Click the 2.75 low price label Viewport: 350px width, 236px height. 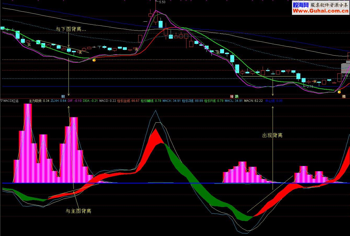click(x=310, y=86)
